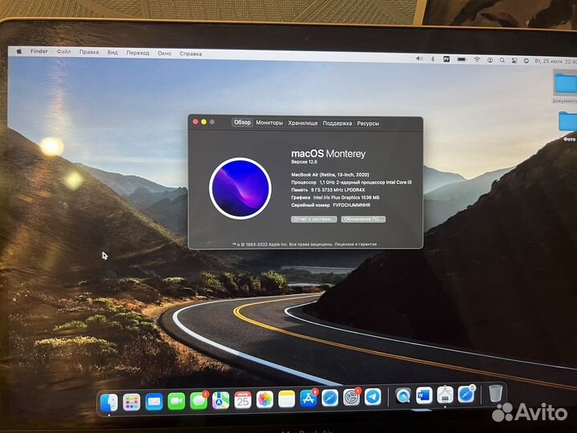Minimize the About This Mac window
This screenshot has width=577, height=433.
[204, 122]
